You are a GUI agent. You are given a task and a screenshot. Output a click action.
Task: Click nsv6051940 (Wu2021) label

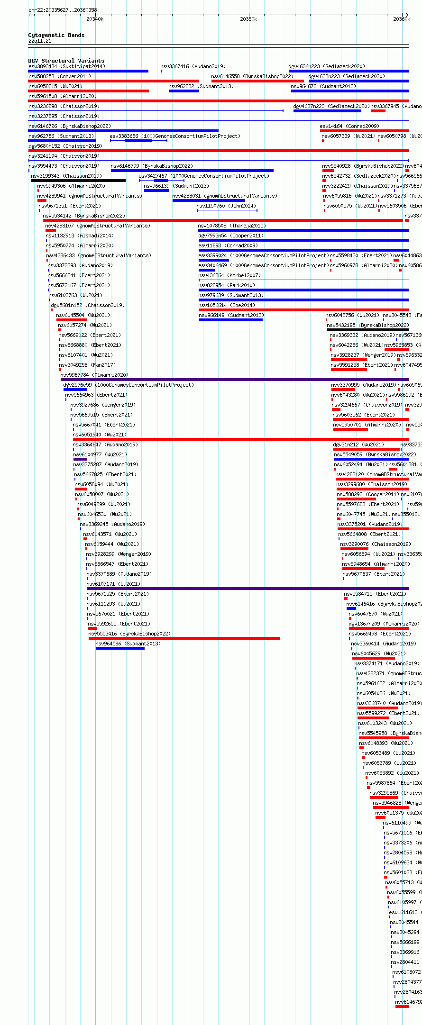[x=100, y=435]
